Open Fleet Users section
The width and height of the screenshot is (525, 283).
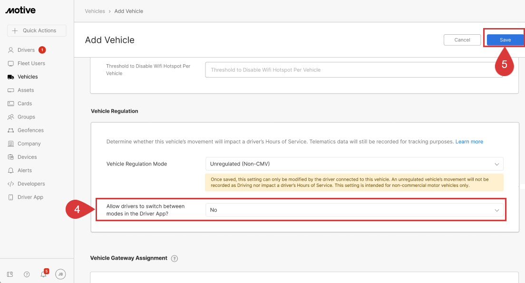click(31, 63)
